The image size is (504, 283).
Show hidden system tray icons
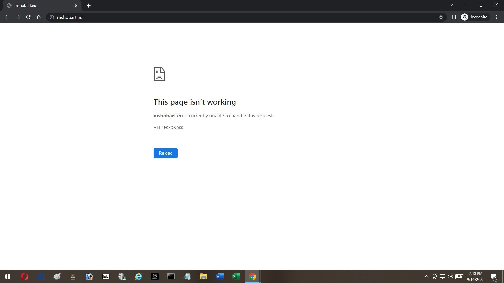[x=427, y=276]
